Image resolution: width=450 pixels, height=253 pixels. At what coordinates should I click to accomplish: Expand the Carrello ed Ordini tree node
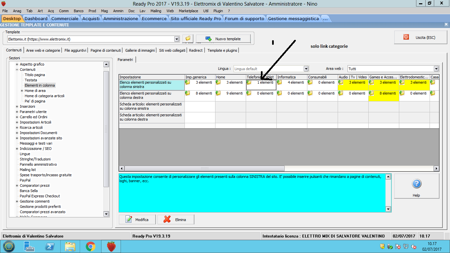click(x=17, y=117)
